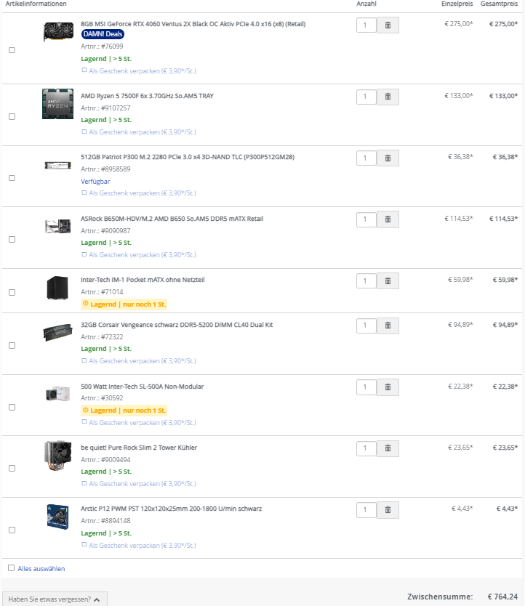Screen dimensions: 525x606
Task: Click the be quiet! cooler thumbnail
Action: click(x=58, y=456)
